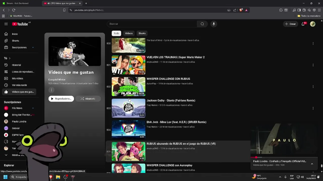Close the YouTube playlist browser tab
This screenshot has width=323, height=181.
click(80, 3)
